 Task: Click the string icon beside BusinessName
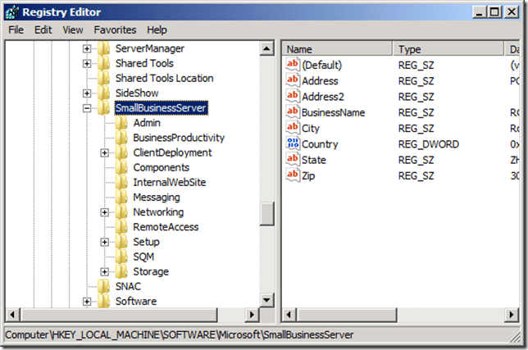coord(293,111)
